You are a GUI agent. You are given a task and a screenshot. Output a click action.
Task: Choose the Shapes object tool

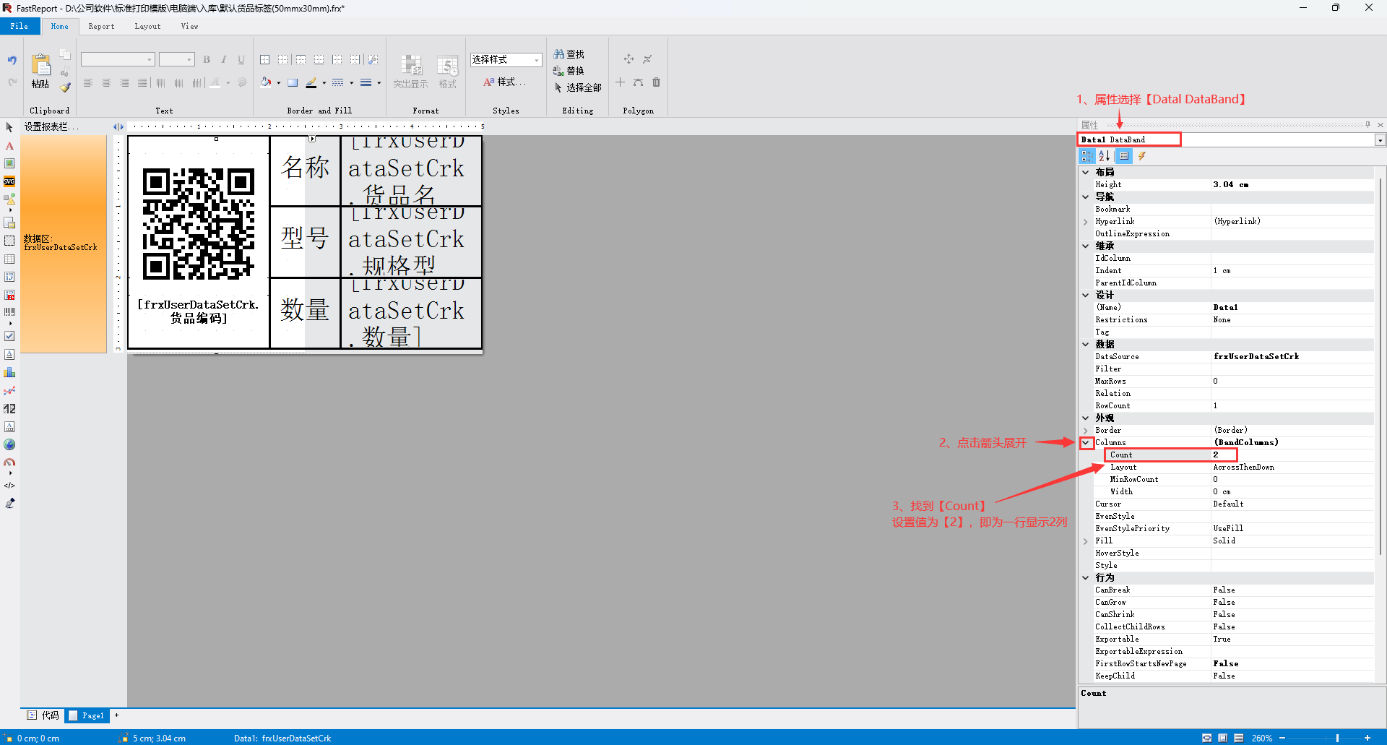point(9,199)
